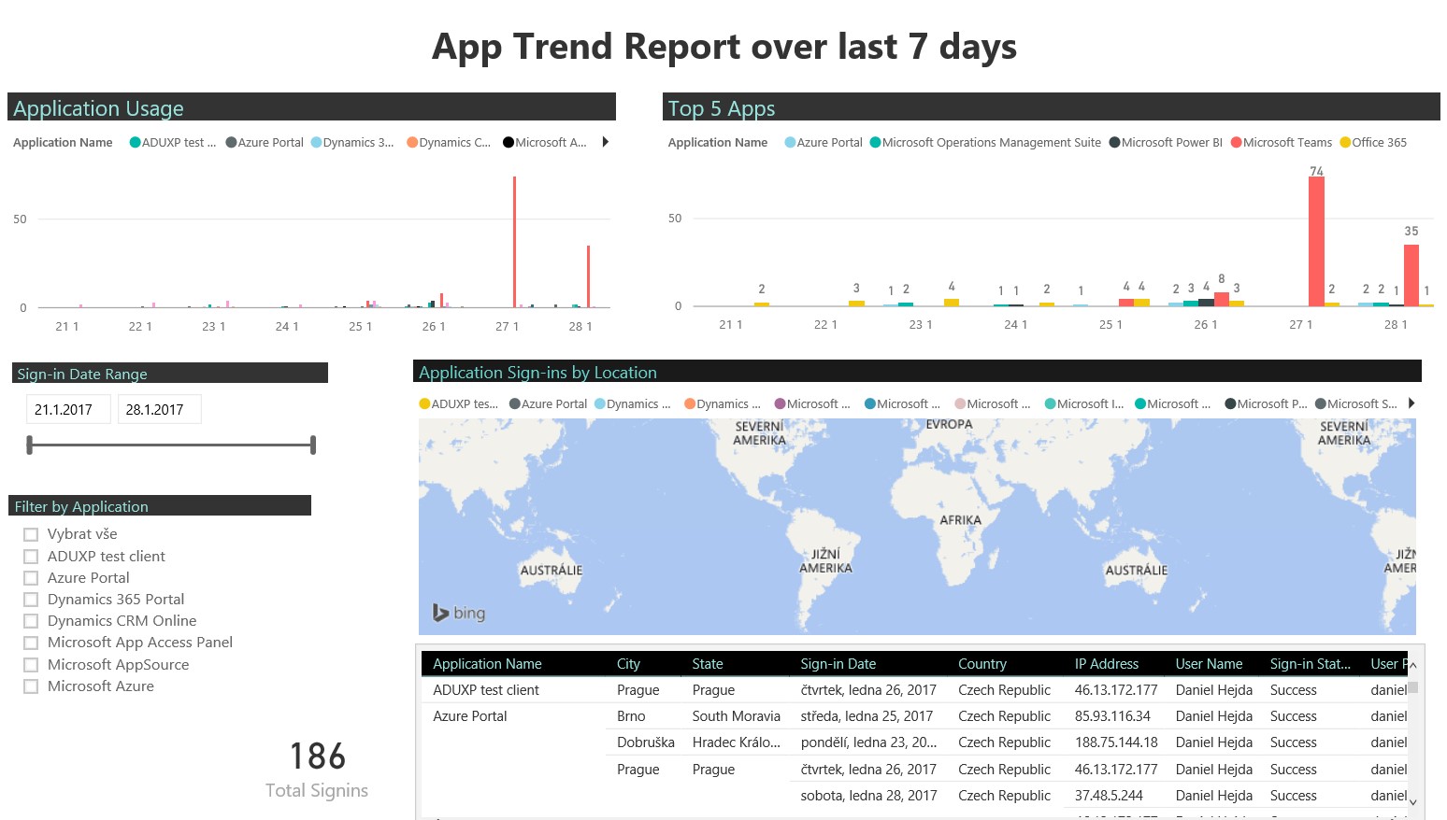Select Azure Portal in Top 5 Apps legend

point(824,143)
